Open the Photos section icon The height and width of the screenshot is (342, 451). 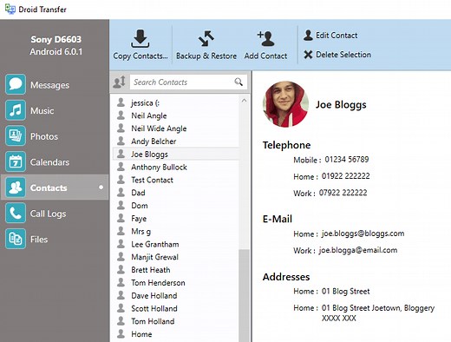click(x=16, y=136)
